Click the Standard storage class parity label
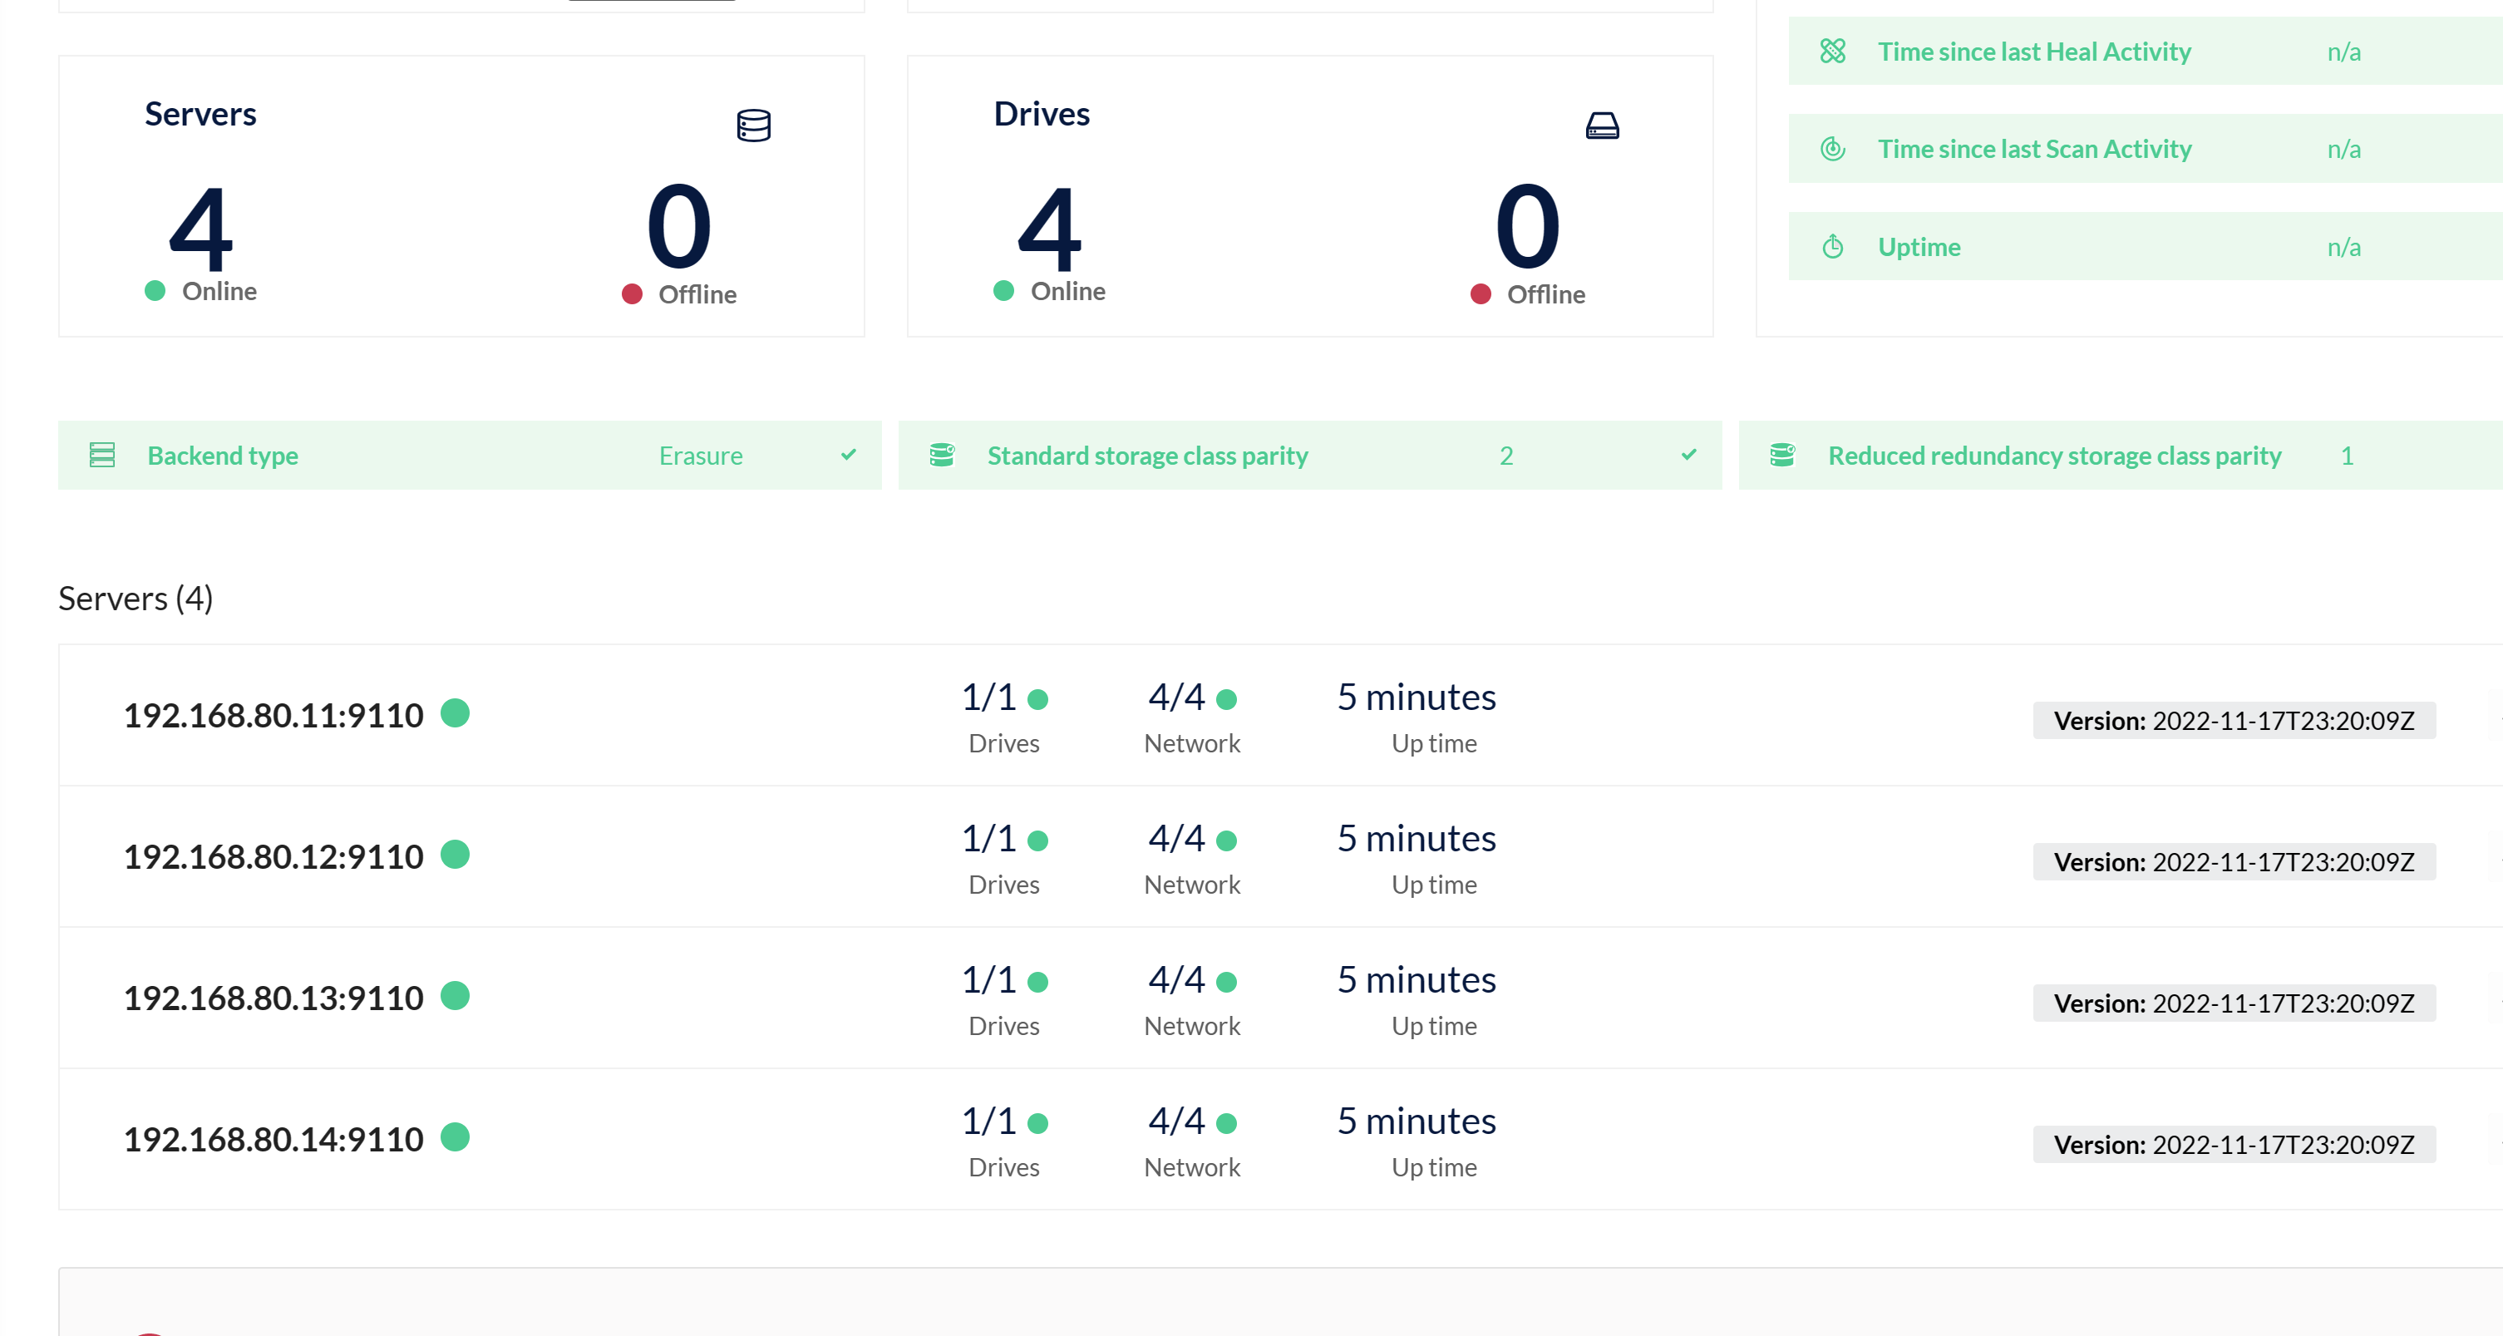The height and width of the screenshot is (1336, 2503). (x=1147, y=456)
